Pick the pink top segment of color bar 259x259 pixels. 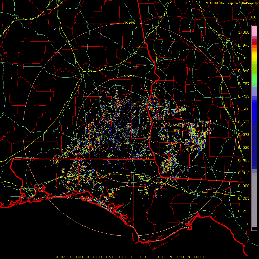coord(254,31)
